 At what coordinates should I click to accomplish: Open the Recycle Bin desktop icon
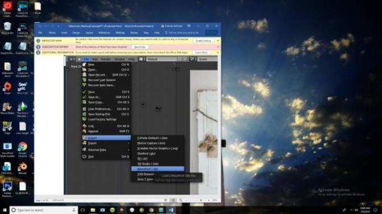(7, 28)
